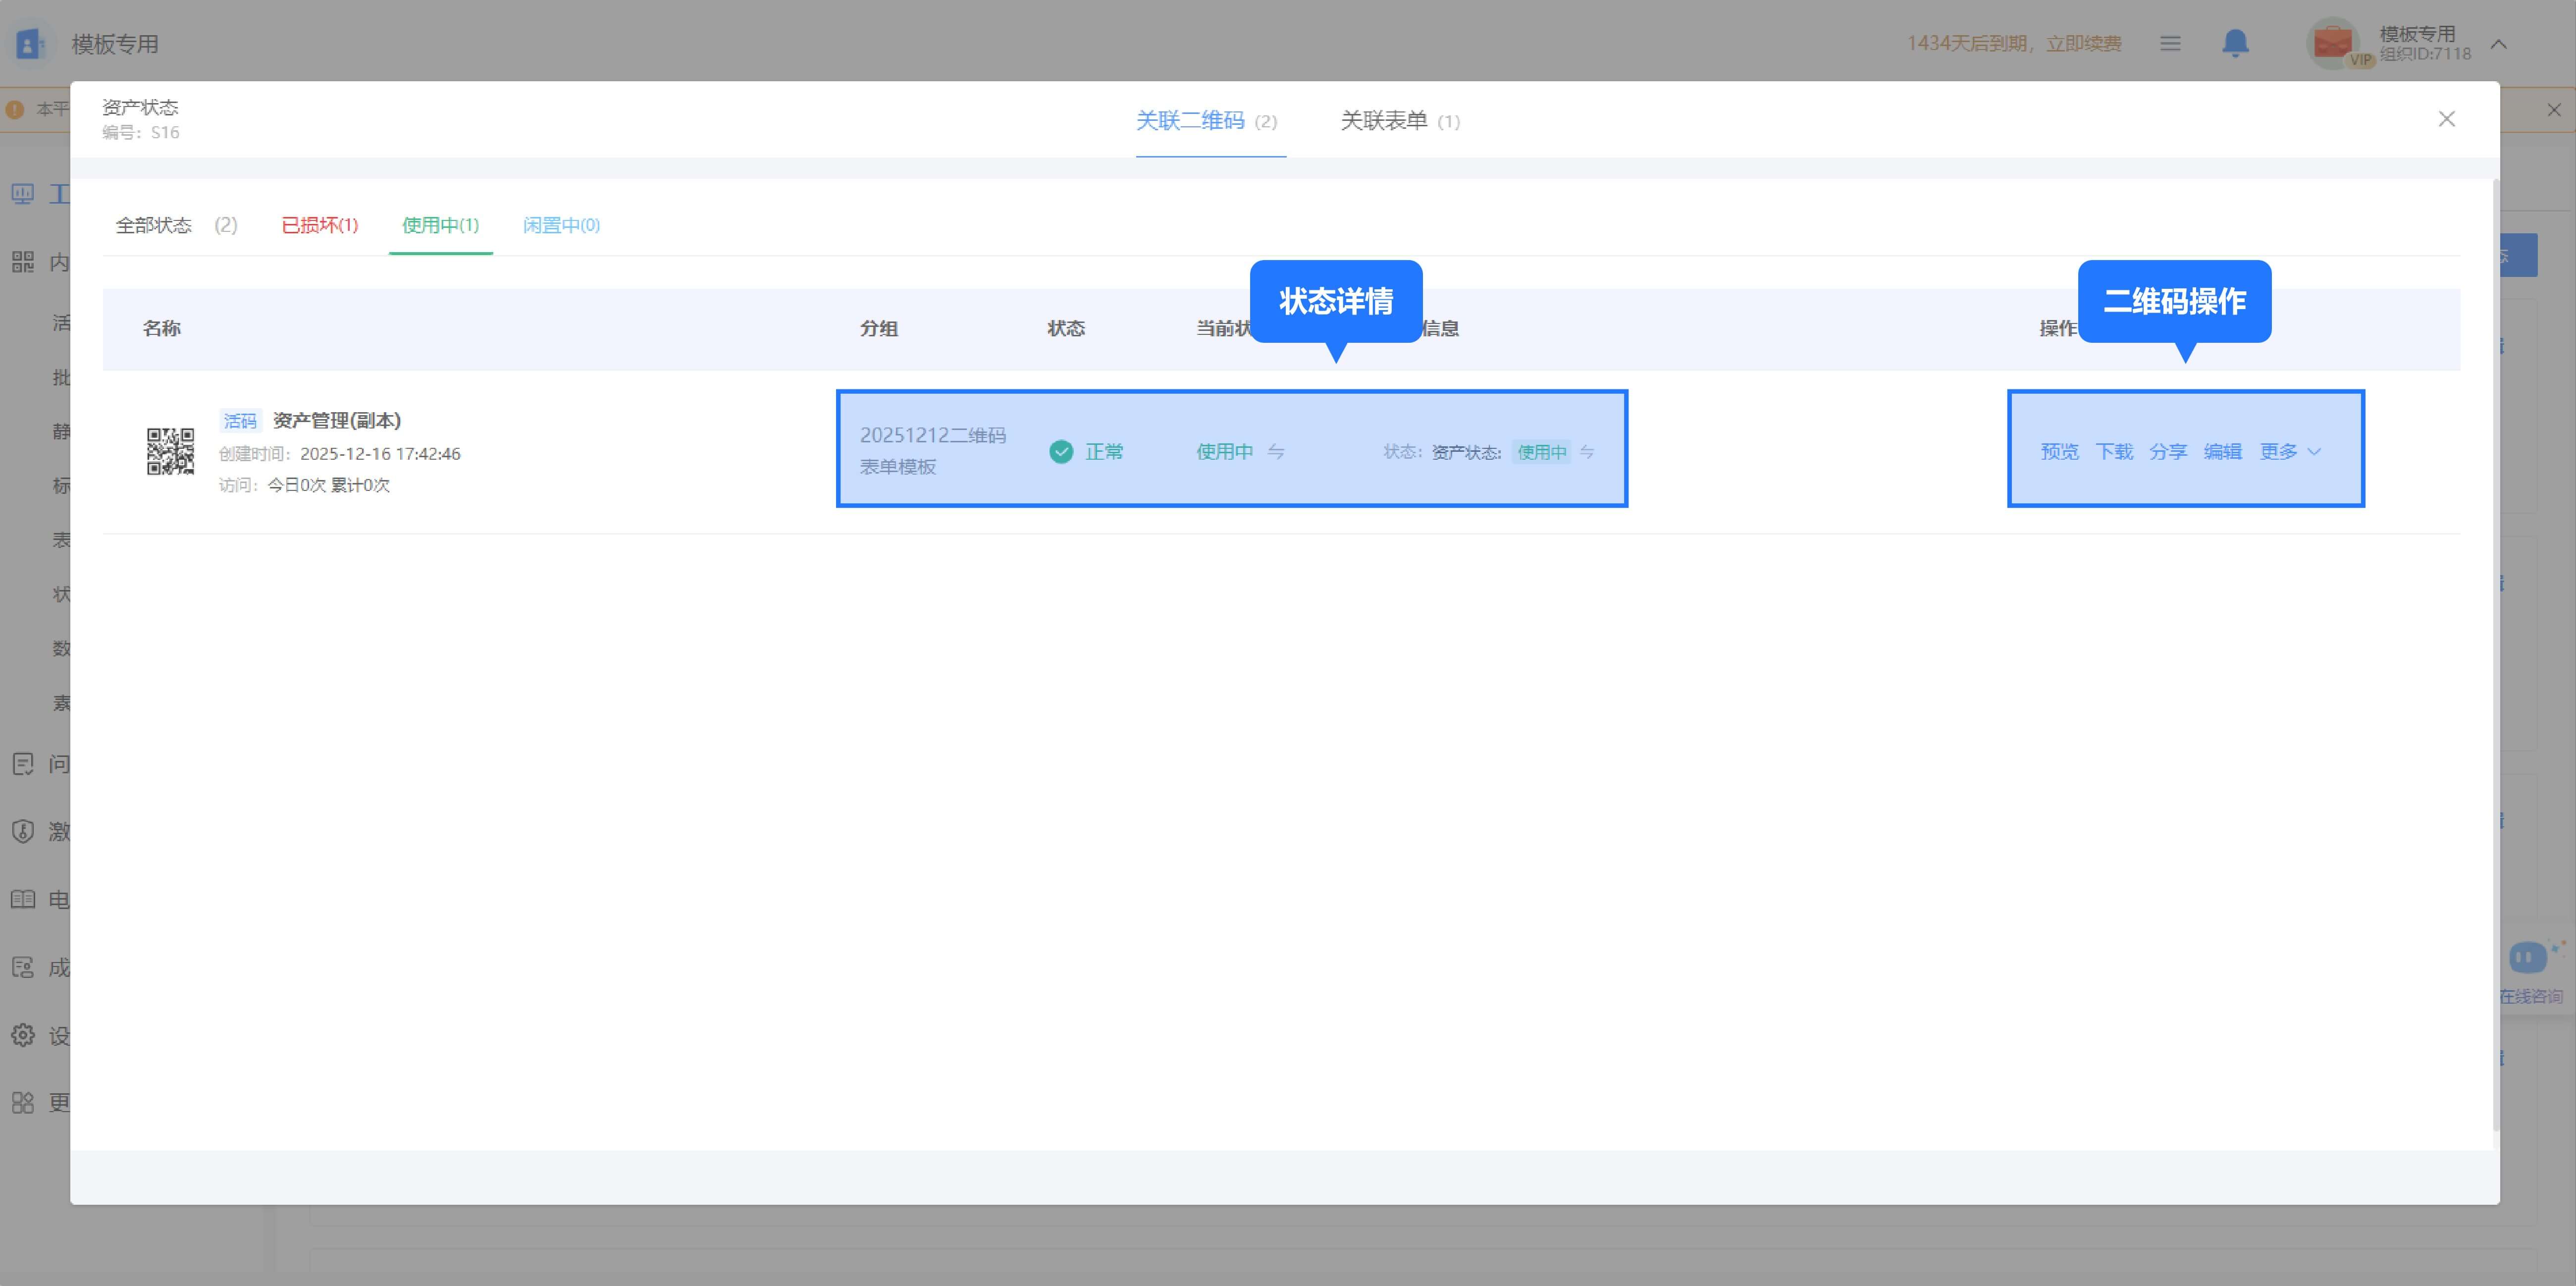
Task: Click the swap icon beside the 资产状态 使用中 tag
Action: coord(1587,452)
